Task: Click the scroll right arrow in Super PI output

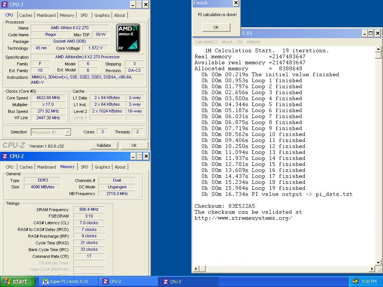Action: click(372, 269)
